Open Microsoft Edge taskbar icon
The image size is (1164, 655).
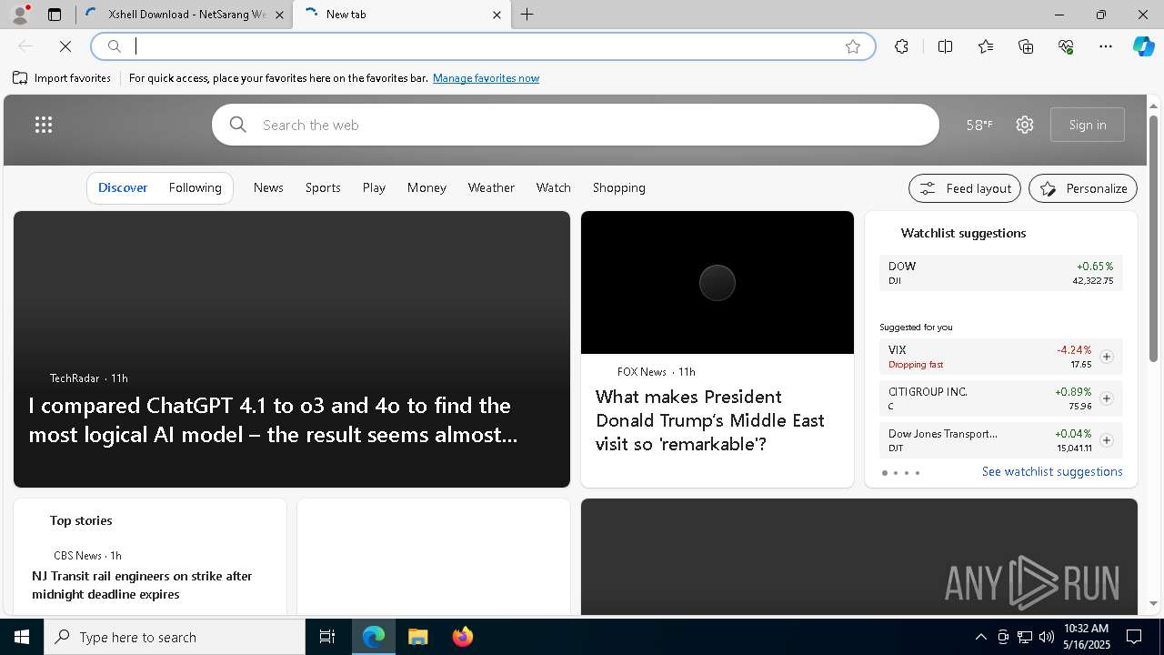point(374,637)
